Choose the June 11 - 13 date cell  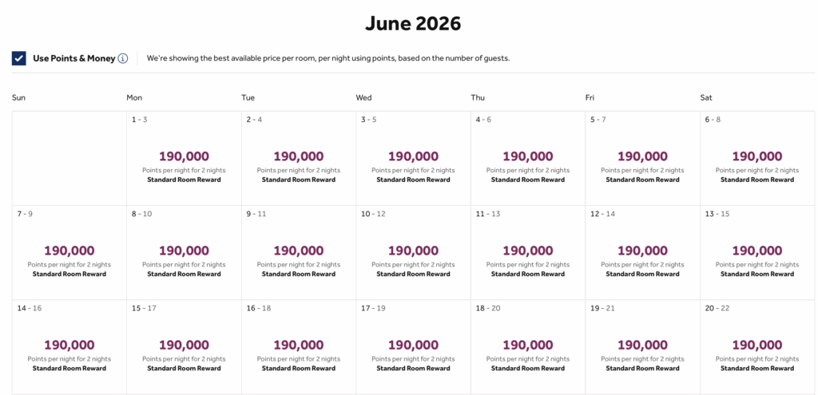(528, 252)
